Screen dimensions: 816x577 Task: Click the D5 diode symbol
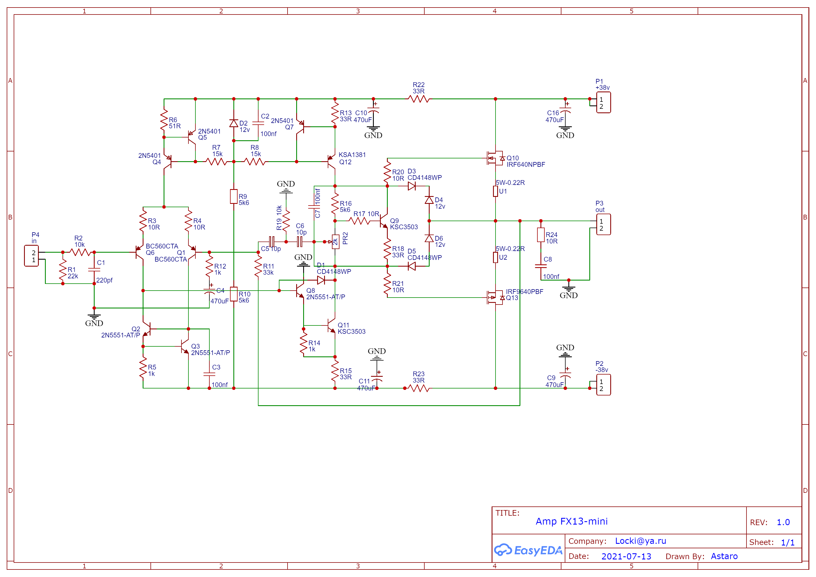coord(412,266)
